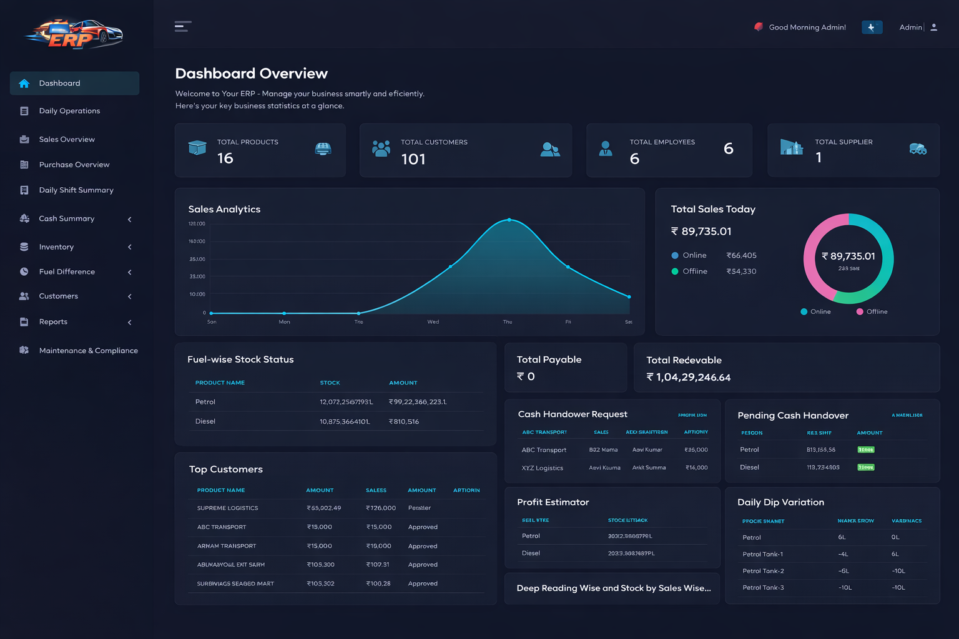Toggle the dark/light theme button
The width and height of the screenshot is (959, 639).
[x=872, y=27]
